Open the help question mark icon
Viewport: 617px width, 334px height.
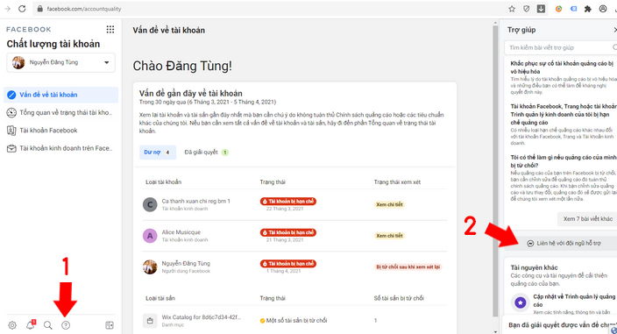(66, 325)
